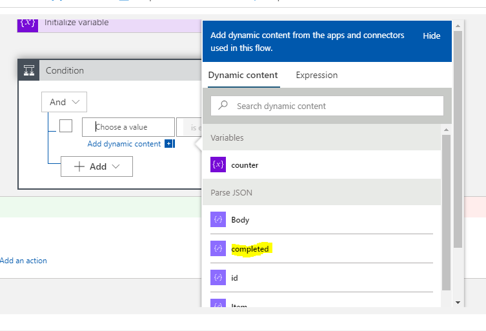The image size is (486, 331).
Task: Click the search magnifier icon
Action: click(223, 106)
